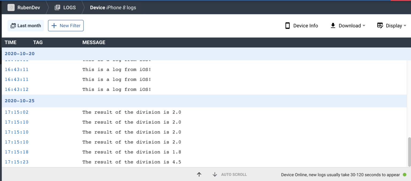The image size is (411, 181).
Task: Click the plus icon on New Filter
Action: pyautogui.click(x=54, y=25)
